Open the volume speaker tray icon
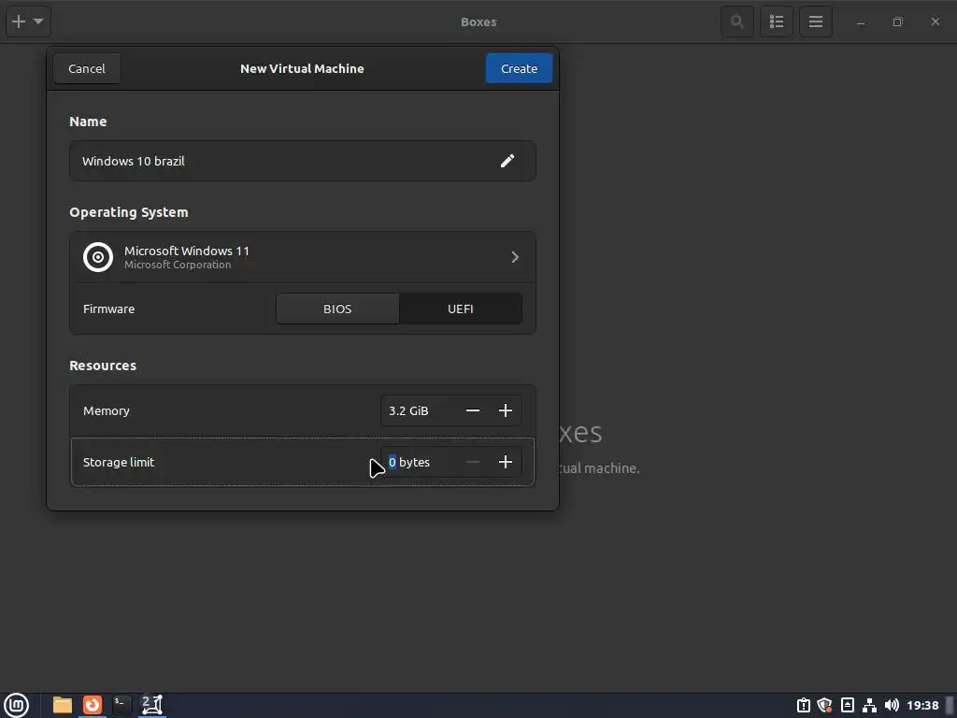Image resolution: width=957 pixels, height=718 pixels. click(892, 705)
